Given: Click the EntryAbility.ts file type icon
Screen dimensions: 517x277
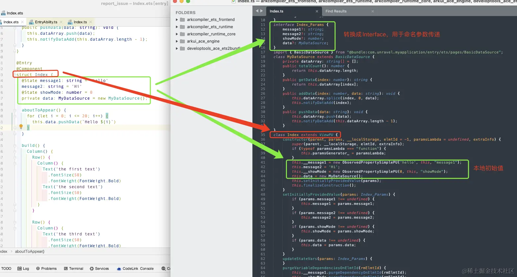Looking at the screenshot, I should [31, 22].
